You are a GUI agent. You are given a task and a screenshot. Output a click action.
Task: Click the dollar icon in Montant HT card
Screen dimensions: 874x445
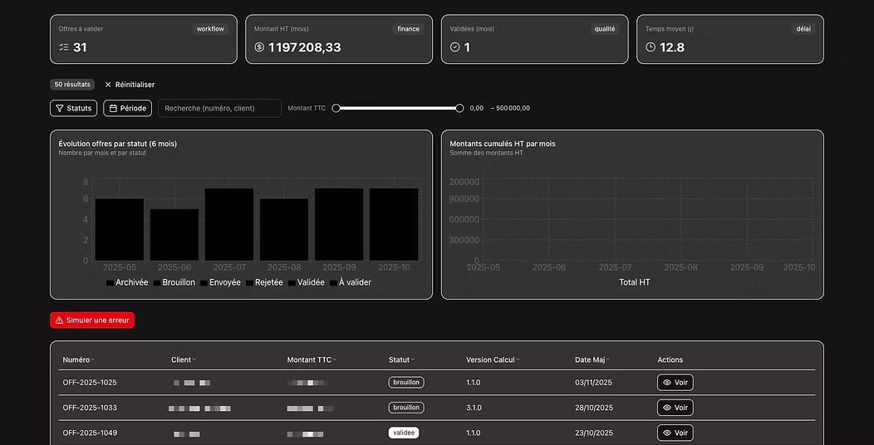(x=259, y=47)
